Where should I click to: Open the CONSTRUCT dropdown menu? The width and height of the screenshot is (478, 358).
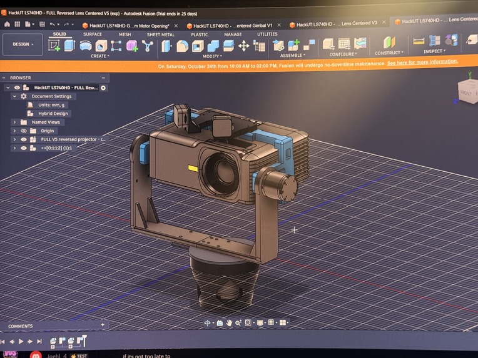(x=389, y=53)
